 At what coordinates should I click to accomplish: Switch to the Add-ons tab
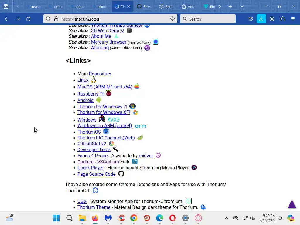[x=188, y=6]
